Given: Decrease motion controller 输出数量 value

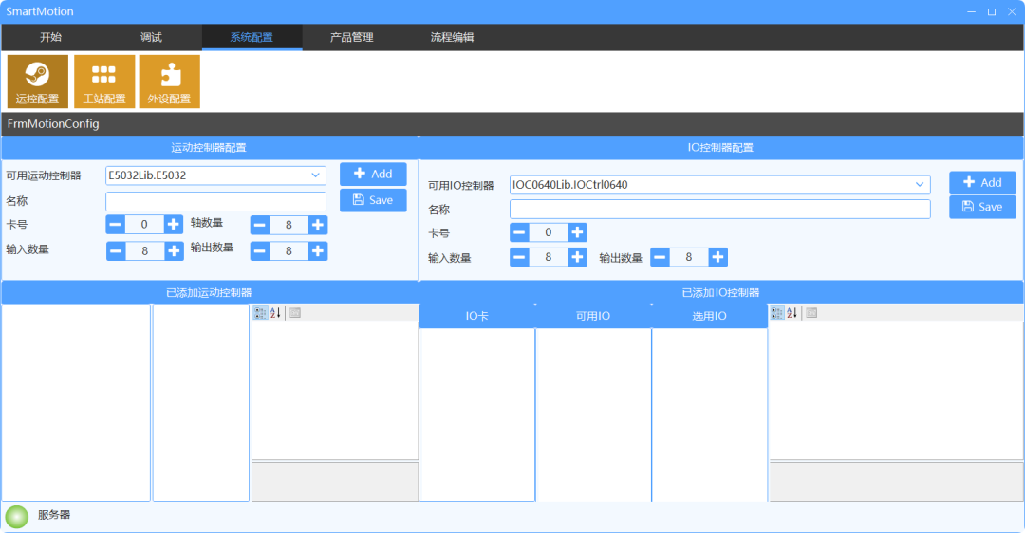Looking at the screenshot, I should point(259,250).
